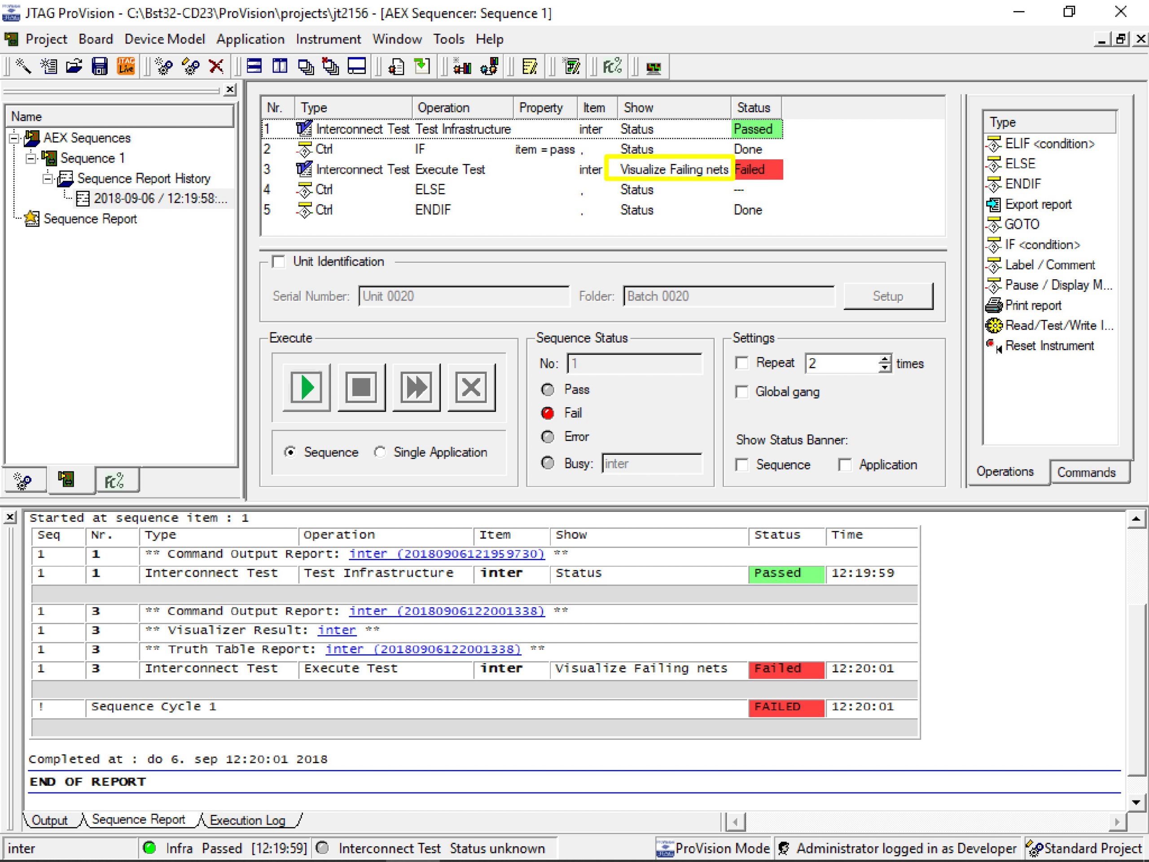Open the Instrument menu
1149x862 pixels.
328,40
